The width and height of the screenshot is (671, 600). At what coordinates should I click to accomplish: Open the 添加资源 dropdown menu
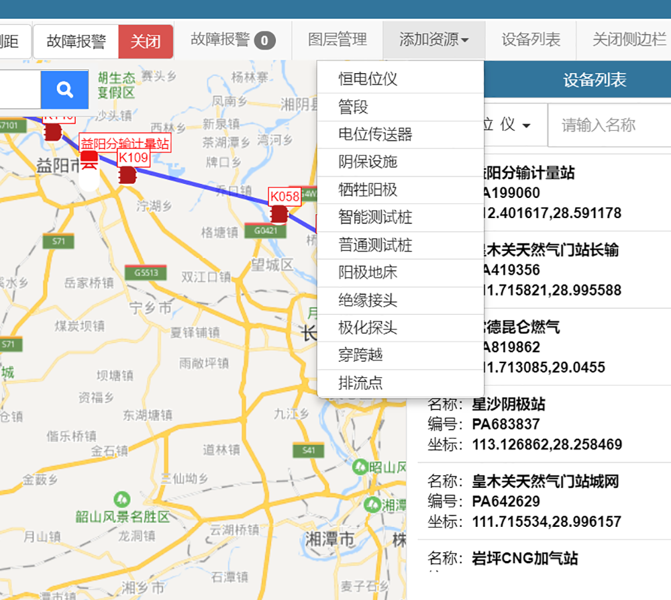click(x=433, y=40)
